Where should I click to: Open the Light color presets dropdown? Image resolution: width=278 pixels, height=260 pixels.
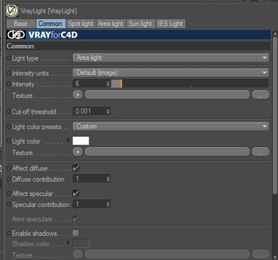[x=171, y=126]
